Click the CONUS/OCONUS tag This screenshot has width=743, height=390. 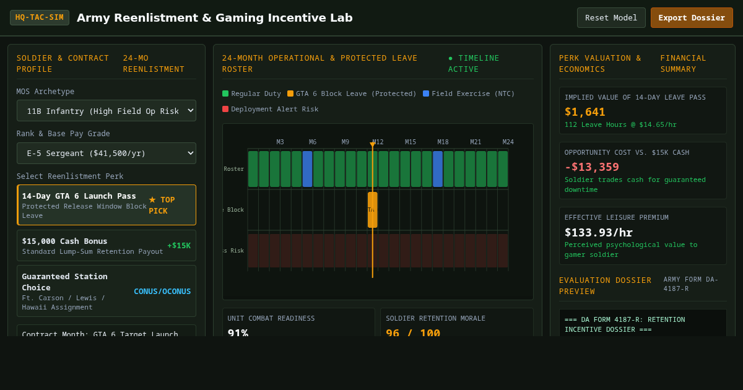162,291
